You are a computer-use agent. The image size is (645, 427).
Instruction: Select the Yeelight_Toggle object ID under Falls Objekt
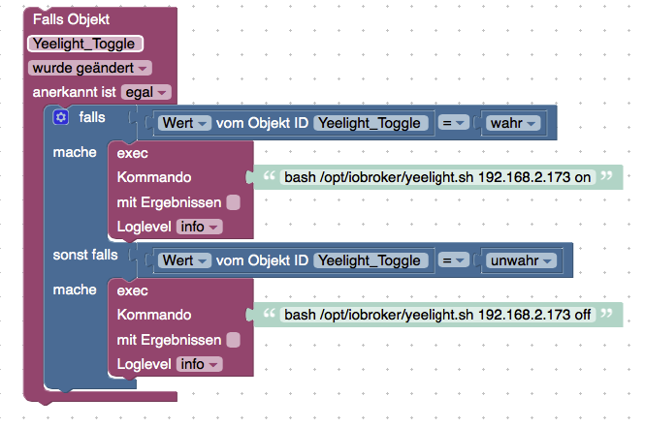pos(85,44)
